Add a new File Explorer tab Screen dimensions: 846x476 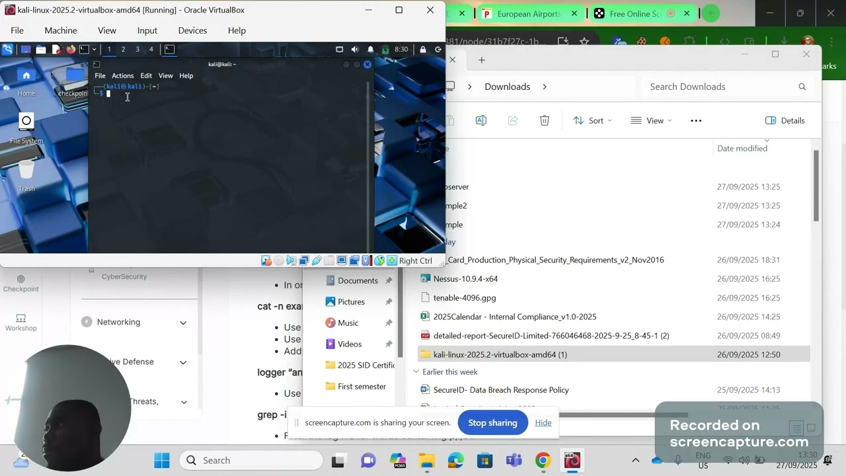(482, 60)
